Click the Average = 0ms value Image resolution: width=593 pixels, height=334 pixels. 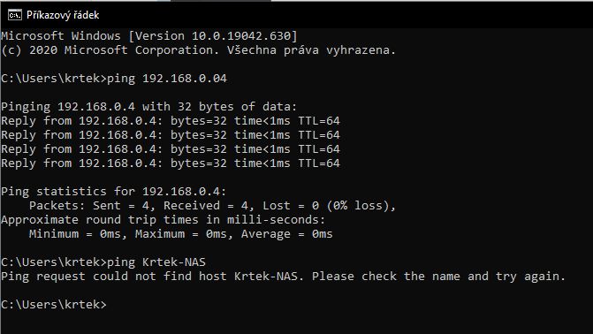tap(287, 234)
